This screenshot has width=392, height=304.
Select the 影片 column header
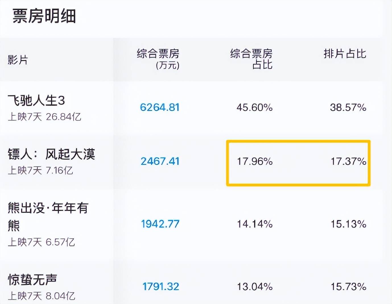click(18, 60)
